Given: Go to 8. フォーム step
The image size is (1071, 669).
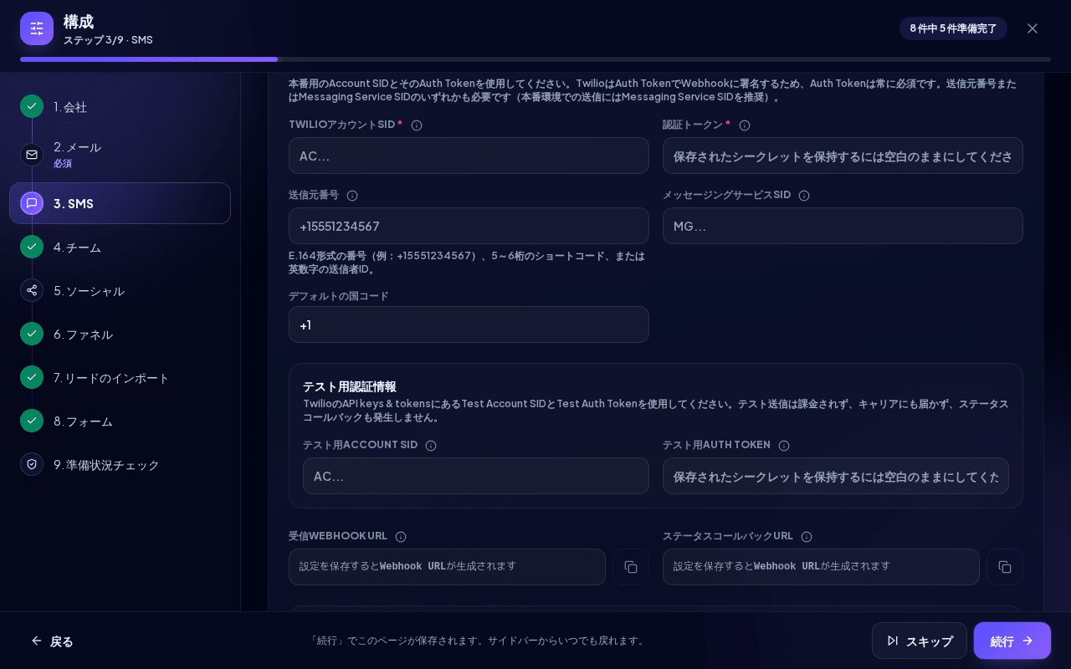Looking at the screenshot, I should click(120, 421).
